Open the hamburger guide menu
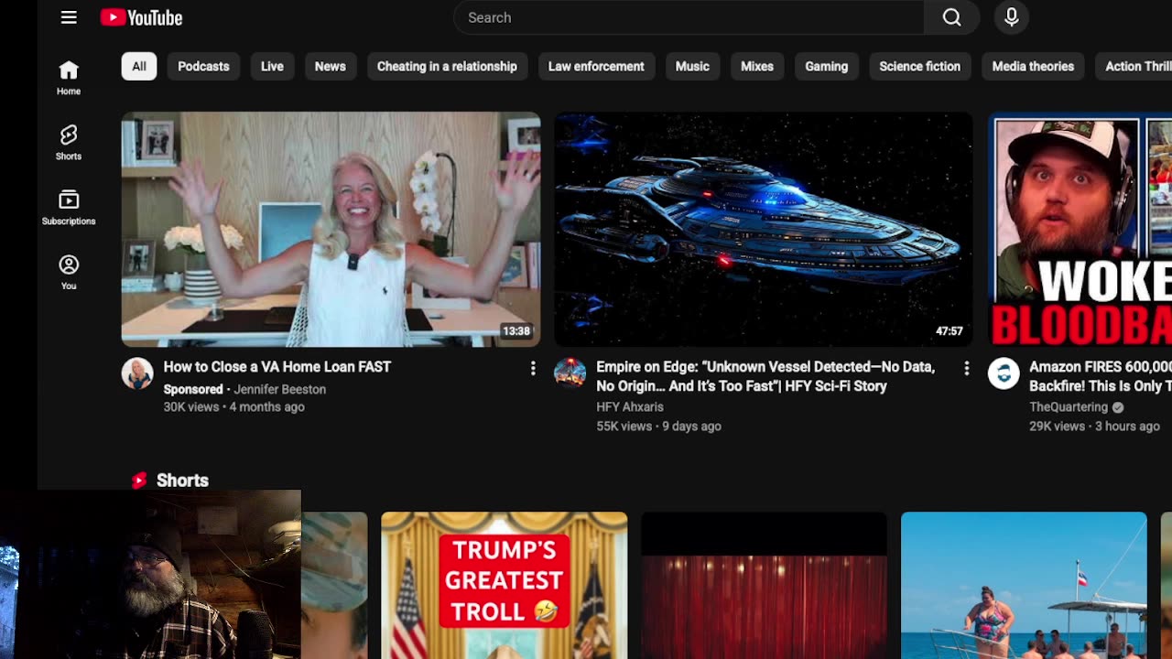 [x=69, y=17]
